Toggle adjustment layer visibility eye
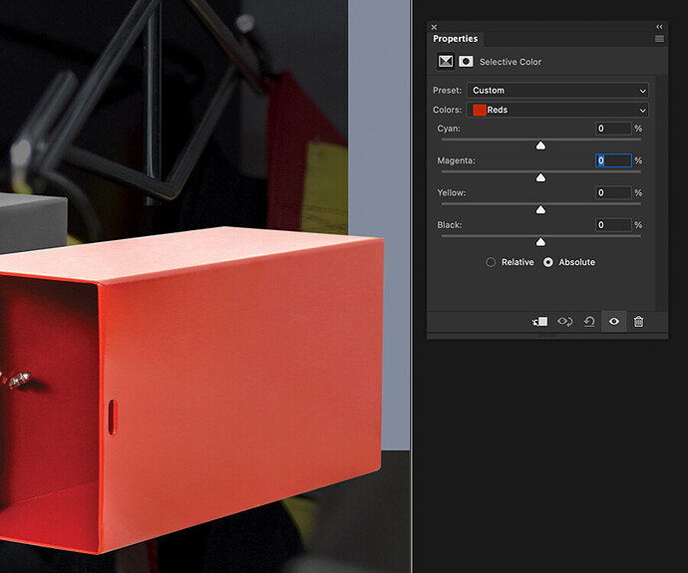The height and width of the screenshot is (573, 688). (x=614, y=322)
